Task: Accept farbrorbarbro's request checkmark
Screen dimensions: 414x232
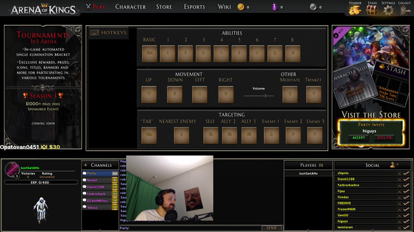Action: (x=406, y=185)
